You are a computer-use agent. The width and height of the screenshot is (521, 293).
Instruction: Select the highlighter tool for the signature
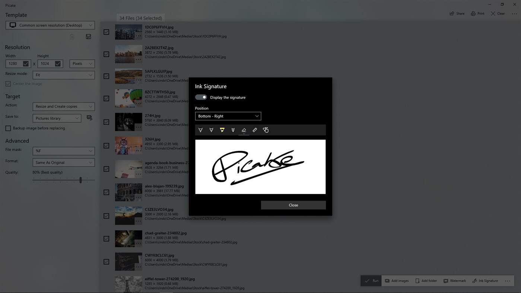pos(222,130)
